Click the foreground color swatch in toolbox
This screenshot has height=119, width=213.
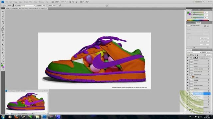(x=2, y=65)
